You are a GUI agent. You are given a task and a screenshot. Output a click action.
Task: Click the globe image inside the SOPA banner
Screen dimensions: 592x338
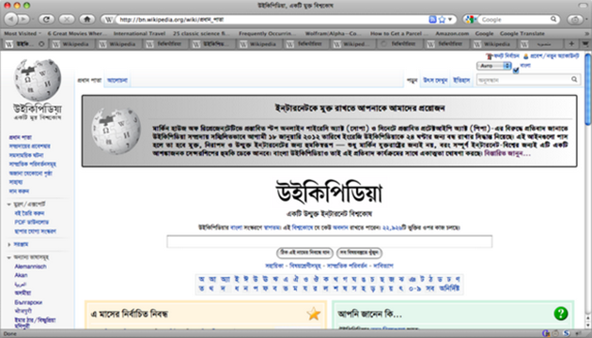pos(116,131)
